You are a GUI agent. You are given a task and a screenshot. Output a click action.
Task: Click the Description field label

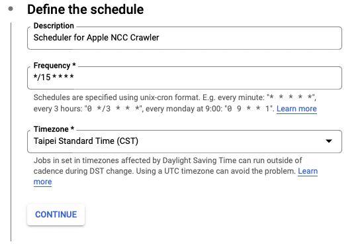(x=54, y=26)
